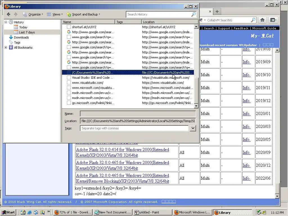Viewport: 288px width, 216px height.
Task: Open Info link for 2019/09 row
Action: coord(246,62)
